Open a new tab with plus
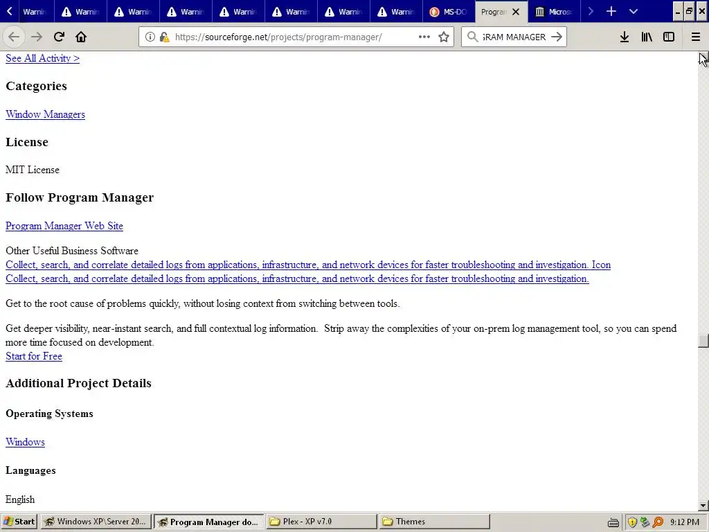This screenshot has width=709, height=532. tap(611, 12)
